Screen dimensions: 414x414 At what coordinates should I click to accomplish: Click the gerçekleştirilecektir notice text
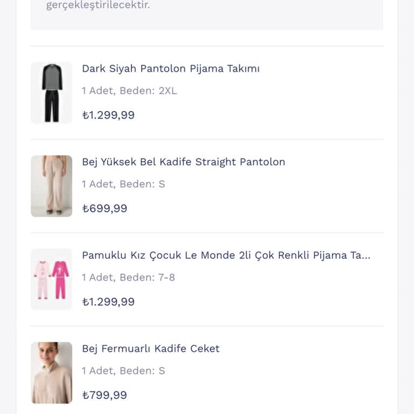click(x=98, y=5)
